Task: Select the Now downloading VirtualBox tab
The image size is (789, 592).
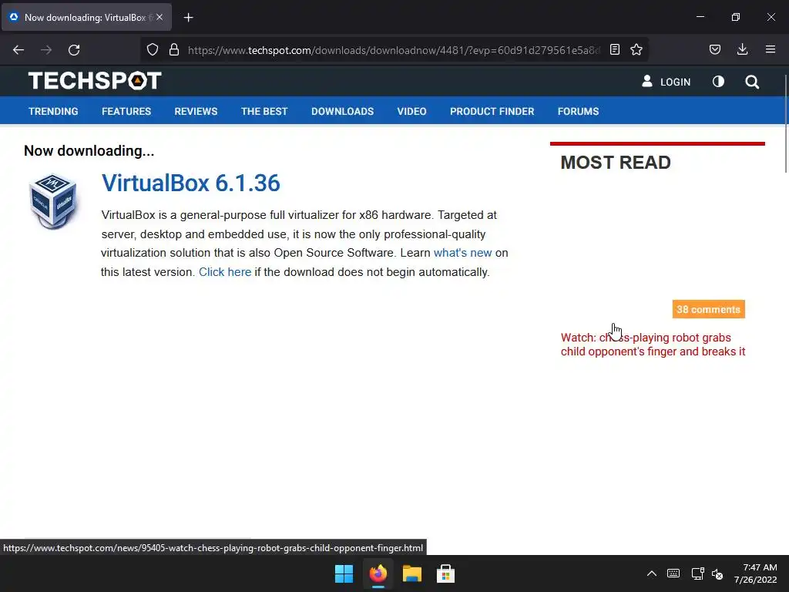Action: tap(86, 17)
